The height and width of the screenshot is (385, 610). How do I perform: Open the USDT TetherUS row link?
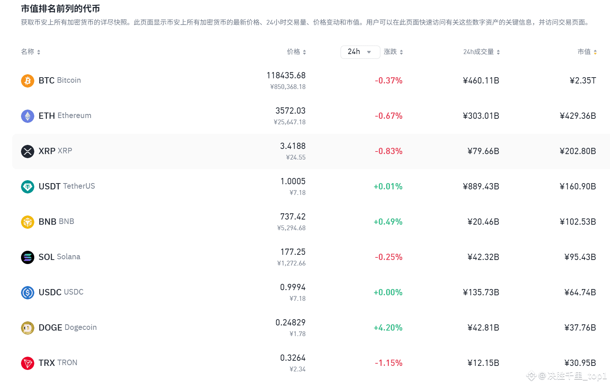(311, 186)
